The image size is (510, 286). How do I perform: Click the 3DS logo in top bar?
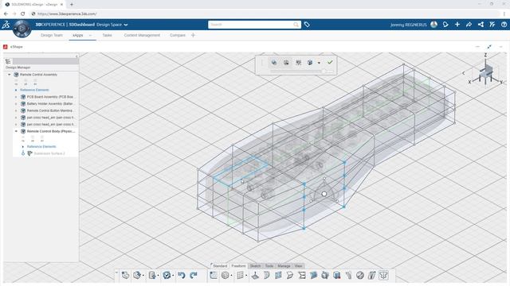[6, 25]
